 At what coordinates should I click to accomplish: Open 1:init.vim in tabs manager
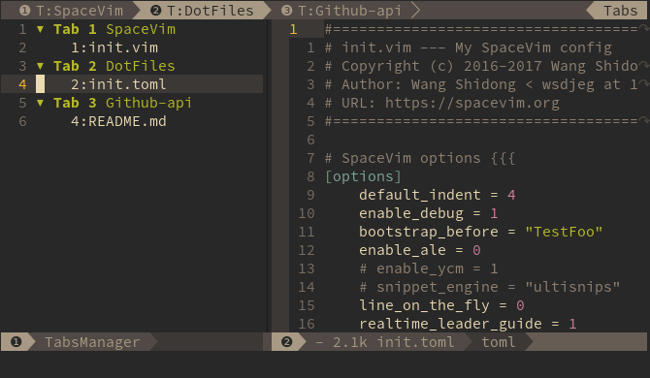point(114,47)
